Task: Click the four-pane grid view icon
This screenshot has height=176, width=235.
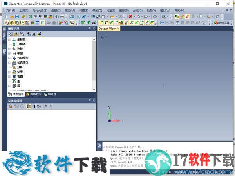Action: click(x=177, y=23)
